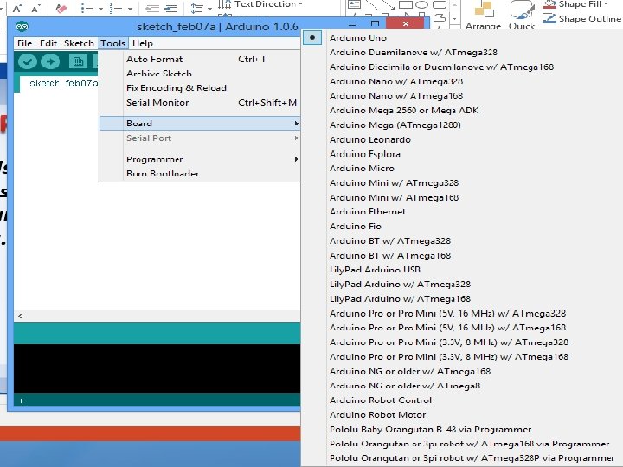The image size is (623, 467).
Task: Click Decrease Indent icon in PowerPoint ribbon
Action: 152,9
